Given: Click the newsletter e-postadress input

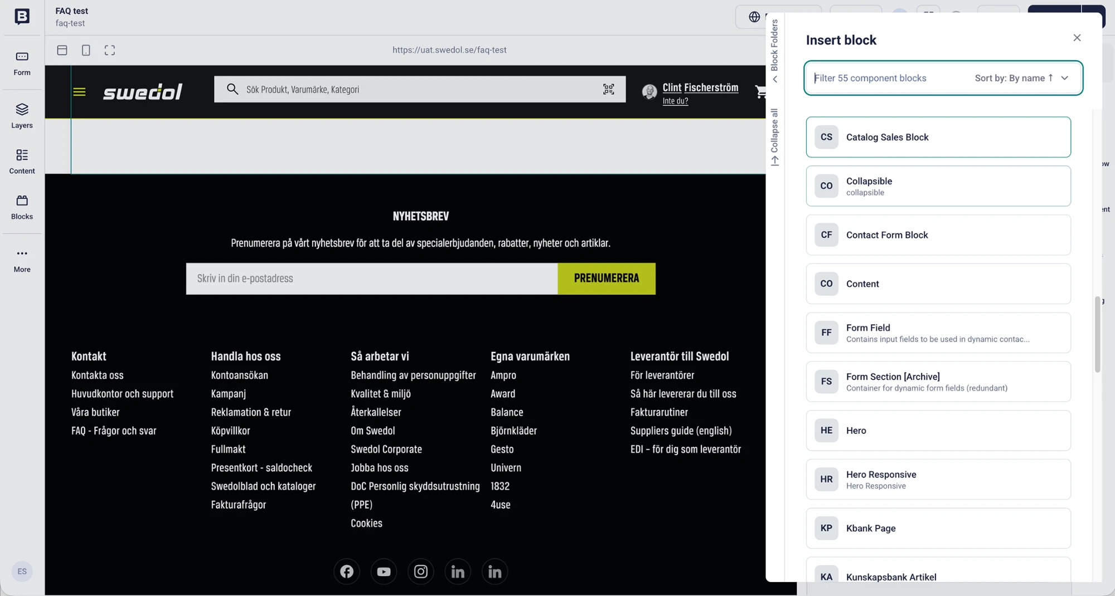Looking at the screenshot, I should (372, 279).
